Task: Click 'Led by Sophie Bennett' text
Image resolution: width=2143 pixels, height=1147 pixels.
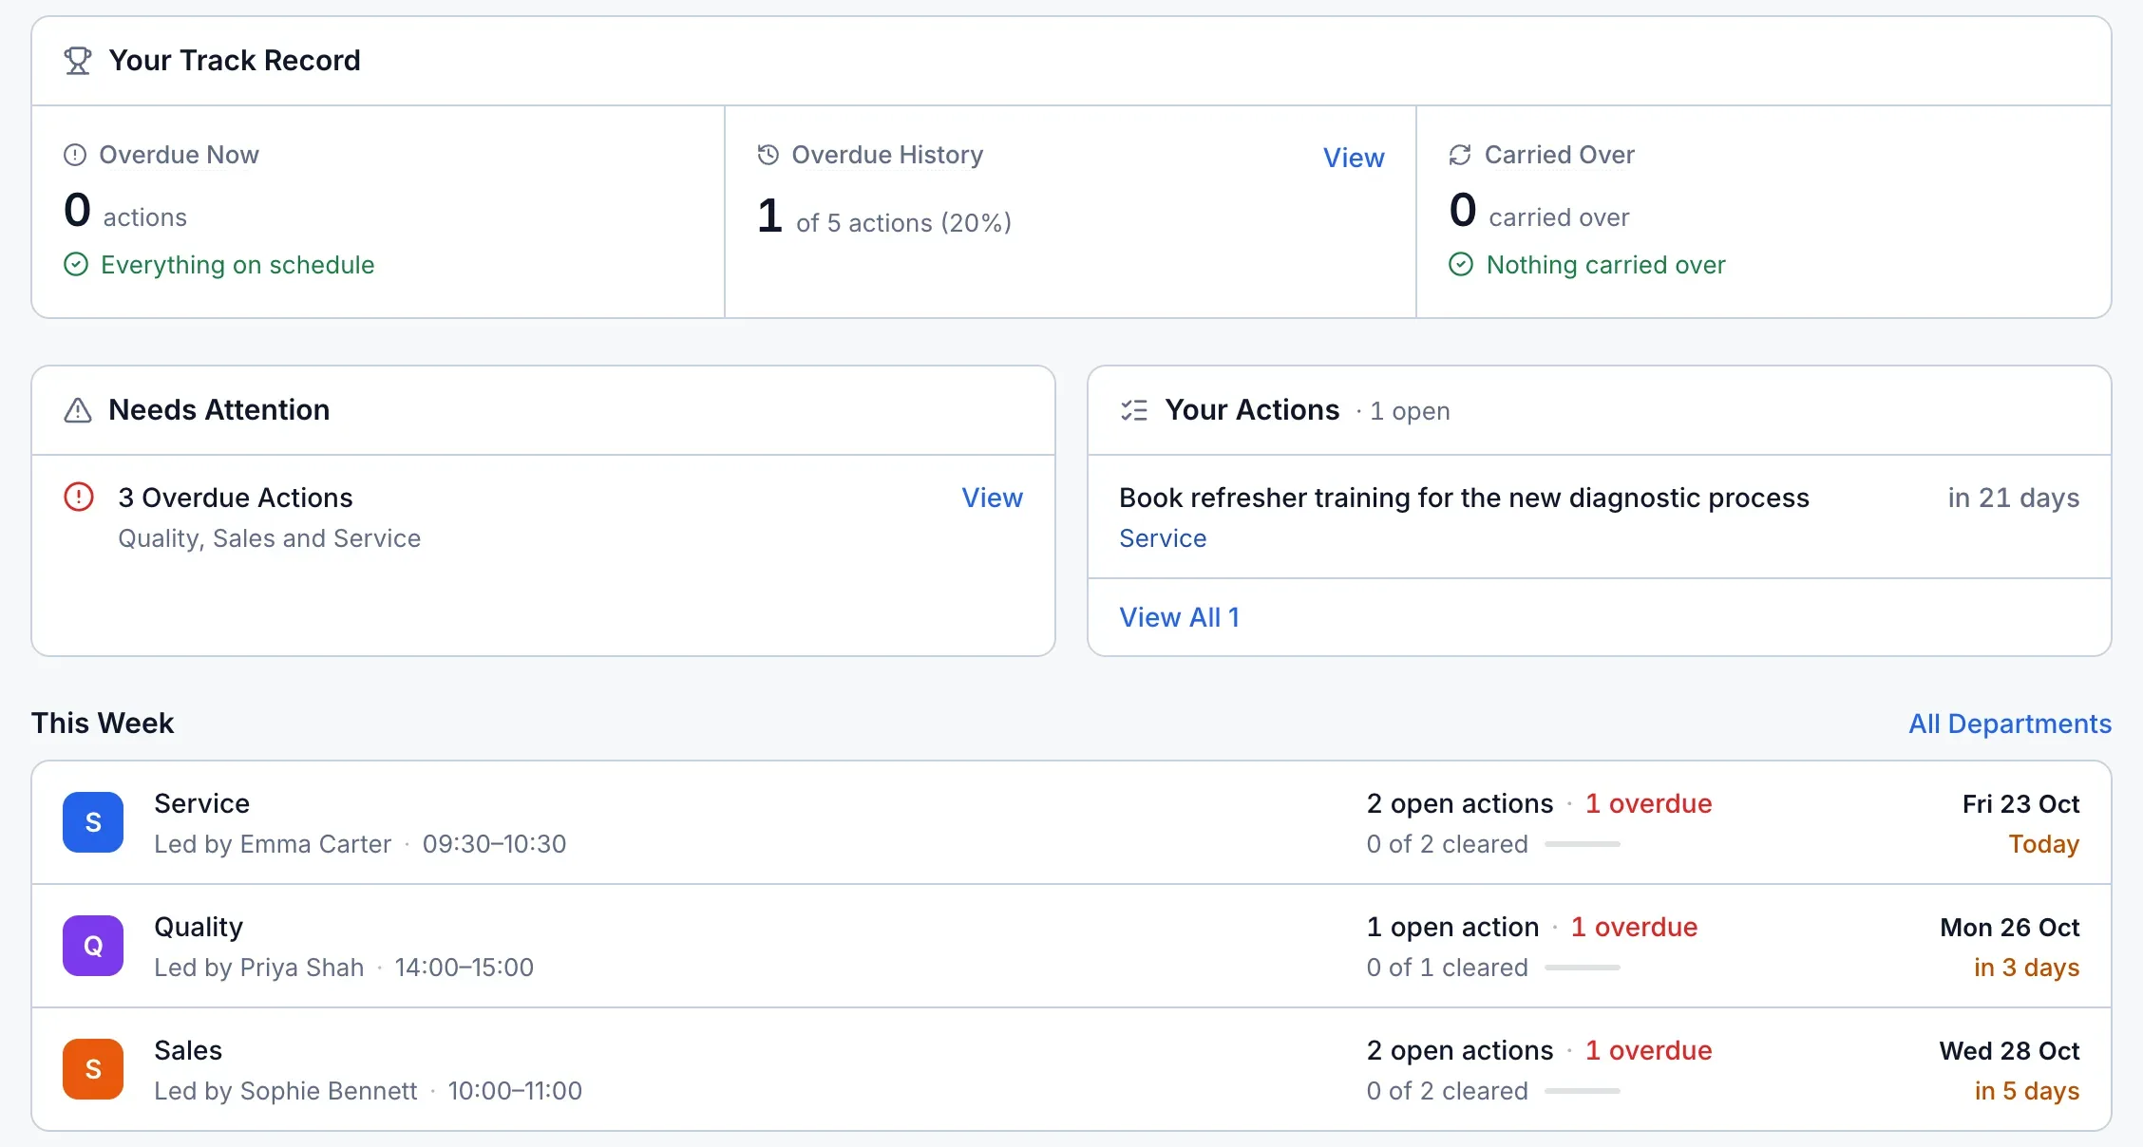Action: click(285, 1091)
